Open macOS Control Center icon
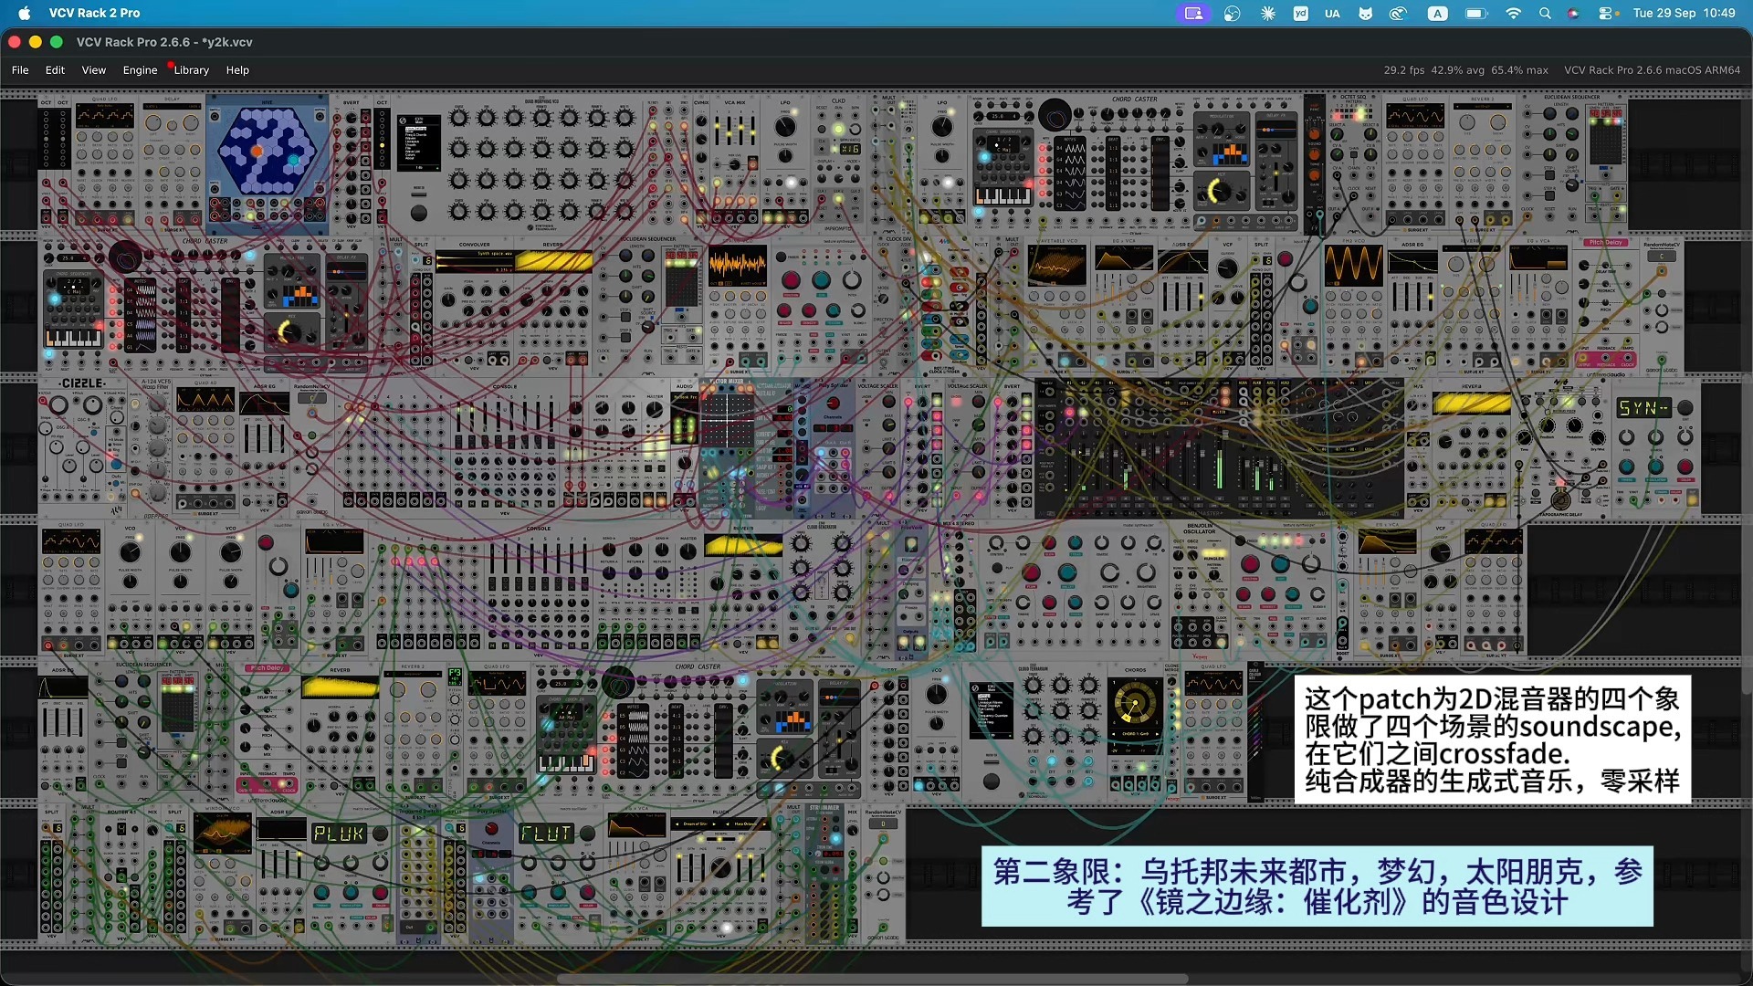Viewport: 1753px width, 986px height. [x=1606, y=14]
